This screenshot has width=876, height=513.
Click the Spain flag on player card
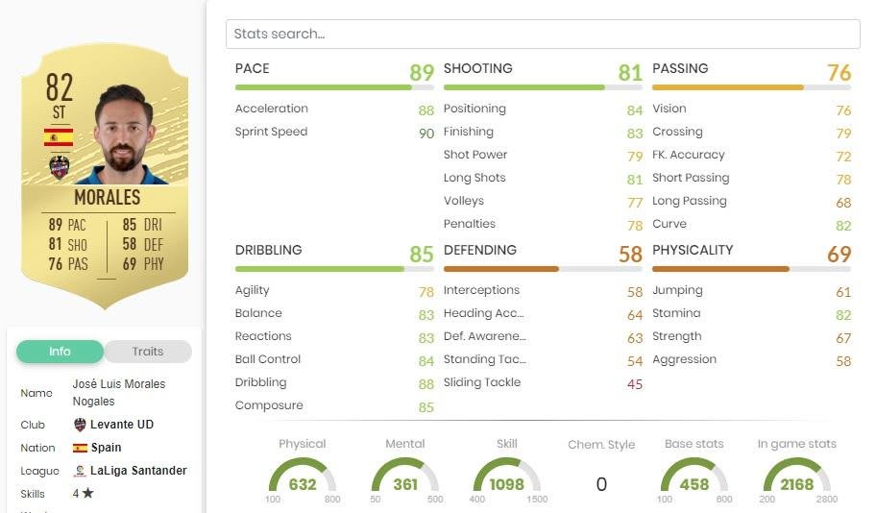[x=59, y=137]
